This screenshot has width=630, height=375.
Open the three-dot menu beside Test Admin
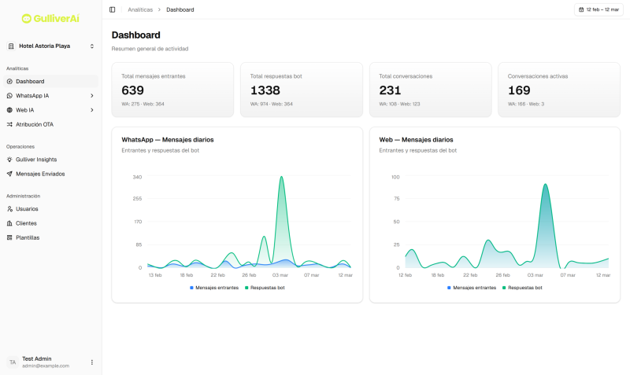point(91,362)
